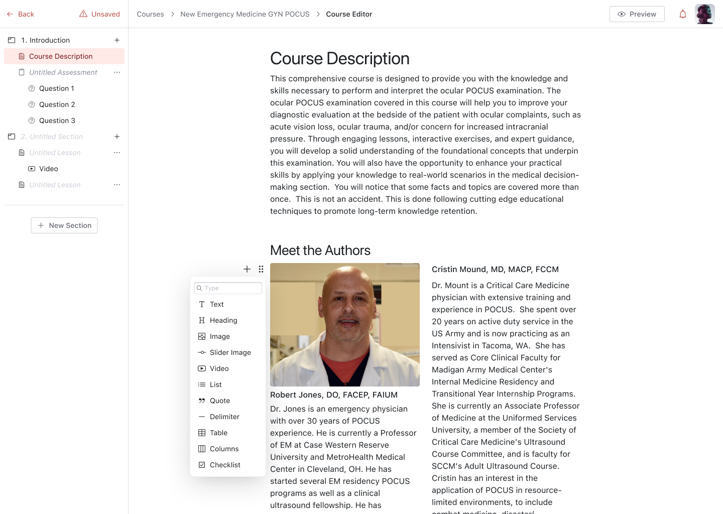Click Robert Jones author photo
This screenshot has width=723, height=514.
click(345, 325)
